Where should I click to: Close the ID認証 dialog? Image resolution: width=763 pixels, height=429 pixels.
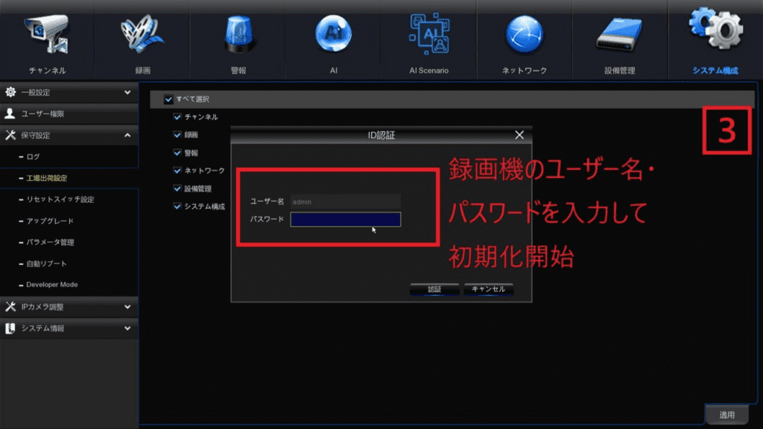pos(519,135)
